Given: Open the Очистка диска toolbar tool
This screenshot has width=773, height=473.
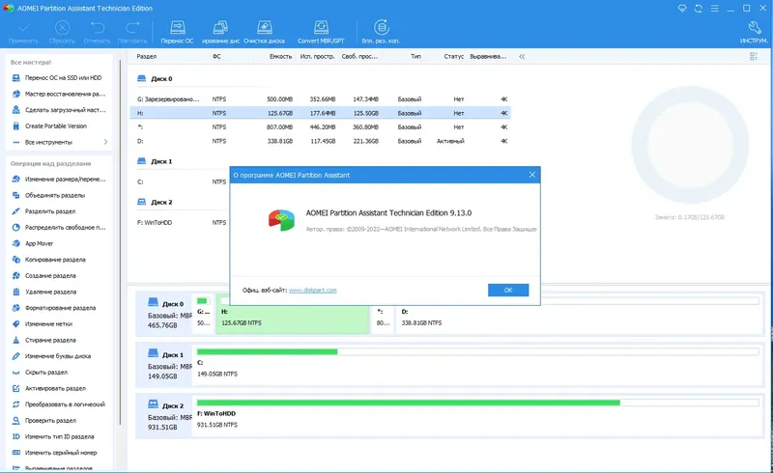Looking at the screenshot, I should point(264,32).
